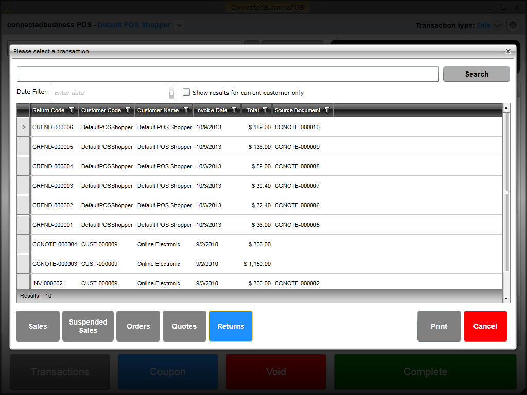Enable show results for current customer only
Viewport: 527px width, 395px height.
186,93
